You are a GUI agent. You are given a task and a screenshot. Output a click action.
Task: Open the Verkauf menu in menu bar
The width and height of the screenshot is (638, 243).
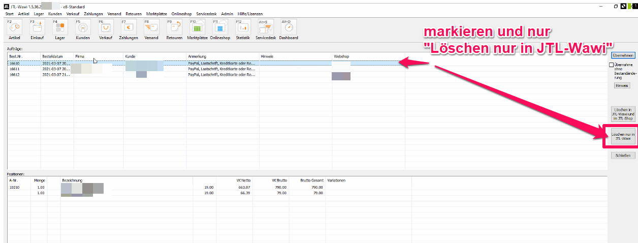(x=73, y=14)
